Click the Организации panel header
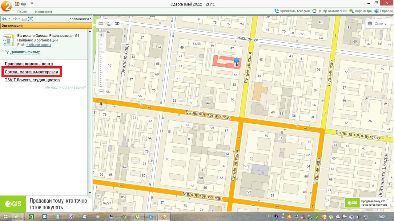This screenshot has height=221, width=394. [x=46, y=26]
